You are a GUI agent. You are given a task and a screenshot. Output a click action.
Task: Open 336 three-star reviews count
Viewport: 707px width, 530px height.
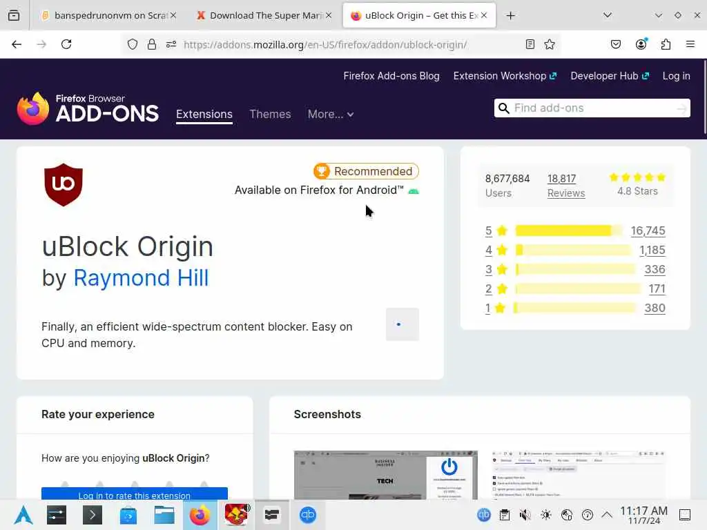(655, 270)
